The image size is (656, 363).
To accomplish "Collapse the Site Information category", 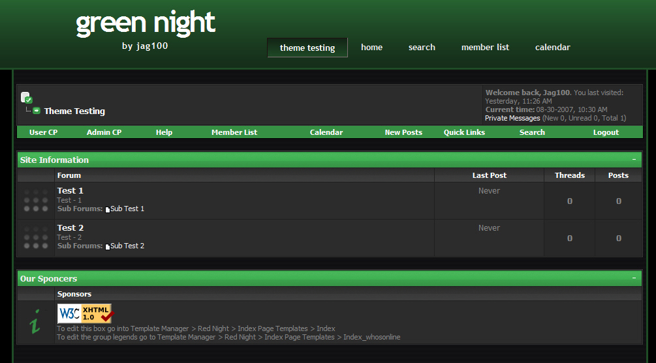I will (634, 160).
